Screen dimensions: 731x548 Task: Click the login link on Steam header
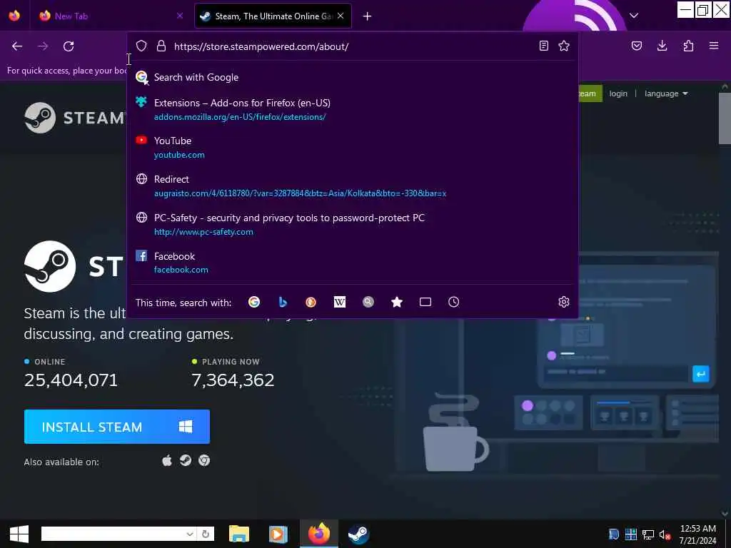point(618,93)
